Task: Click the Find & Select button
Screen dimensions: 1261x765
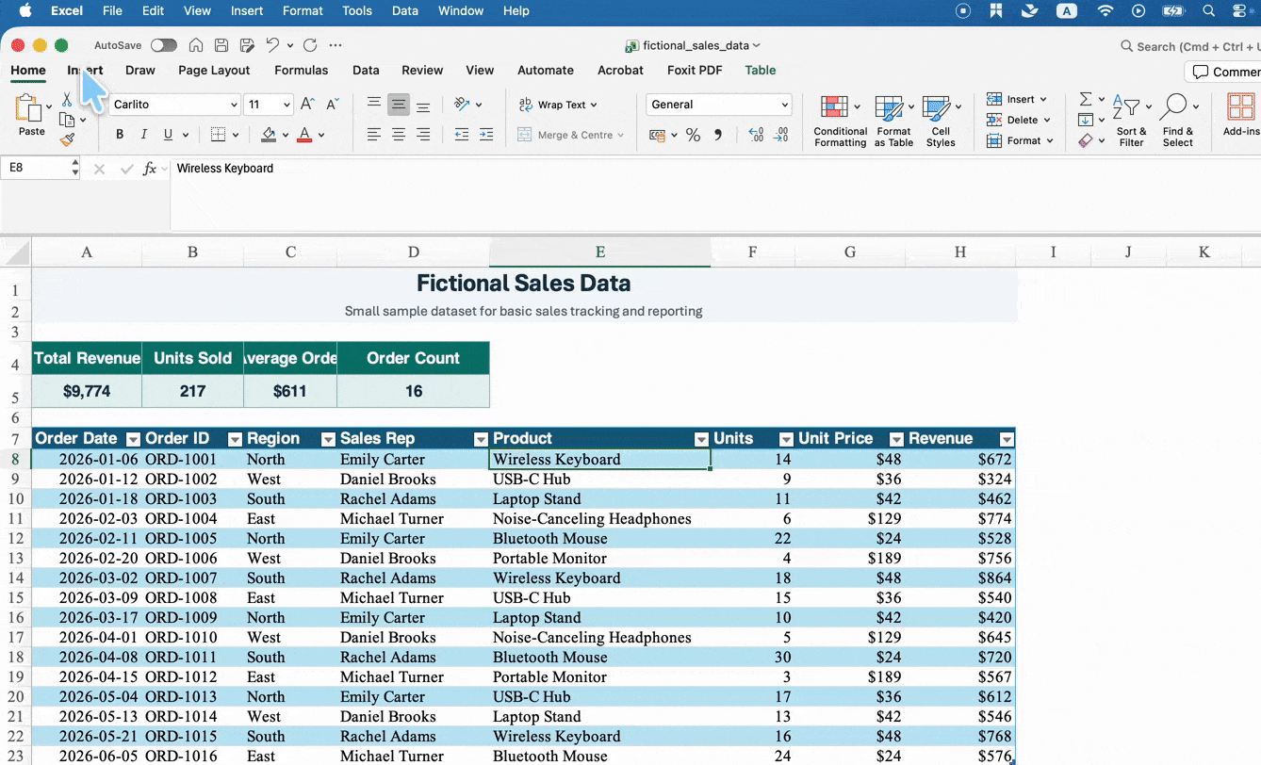Action: [1178, 121]
